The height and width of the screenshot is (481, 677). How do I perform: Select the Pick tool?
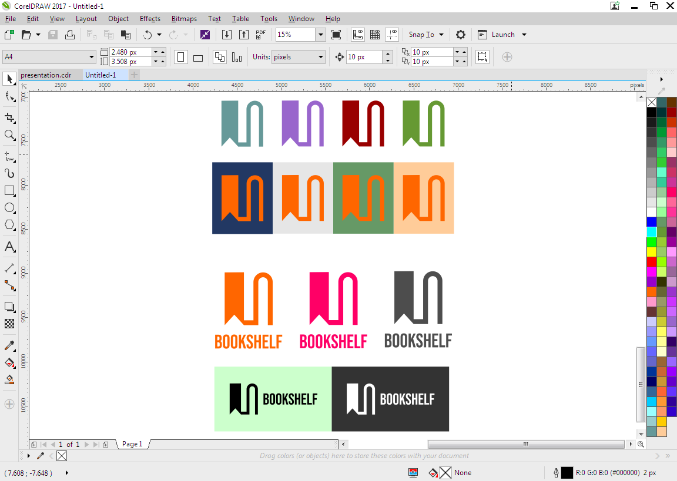point(9,79)
